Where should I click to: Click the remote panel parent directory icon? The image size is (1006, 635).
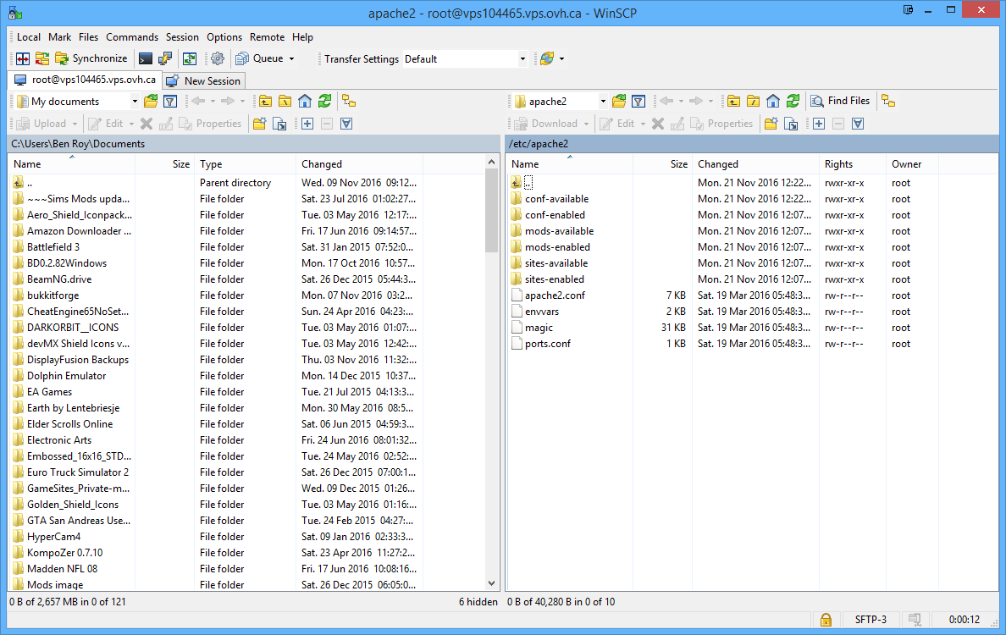pyautogui.click(x=733, y=101)
